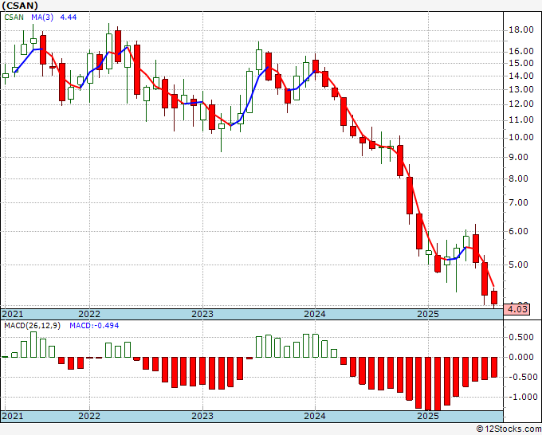Click the (CSAN) chart title
542x435 pixels.
click(x=20, y=6)
